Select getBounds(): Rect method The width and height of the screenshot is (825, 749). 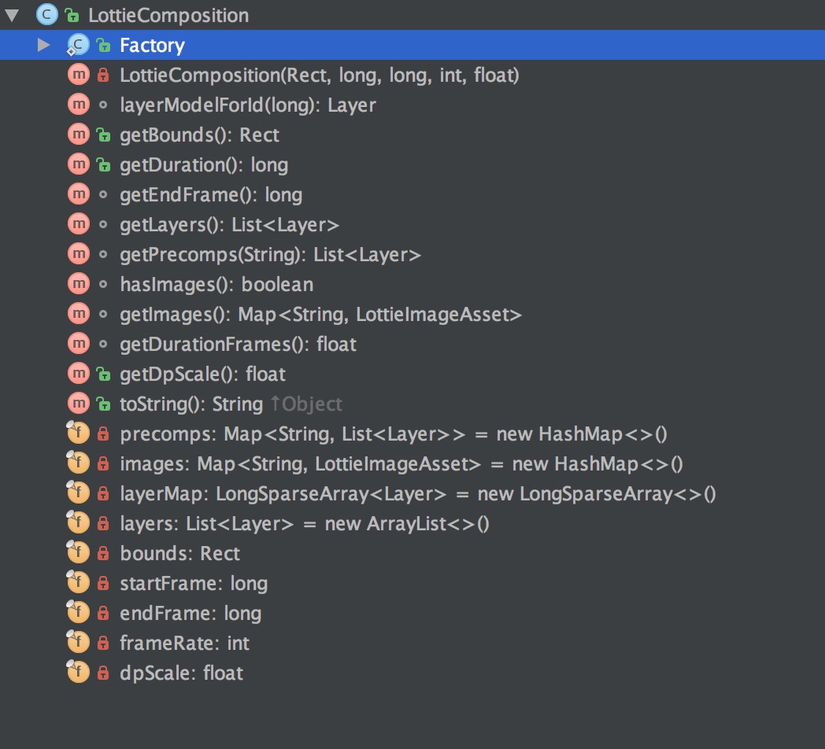pyautogui.click(x=199, y=135)
